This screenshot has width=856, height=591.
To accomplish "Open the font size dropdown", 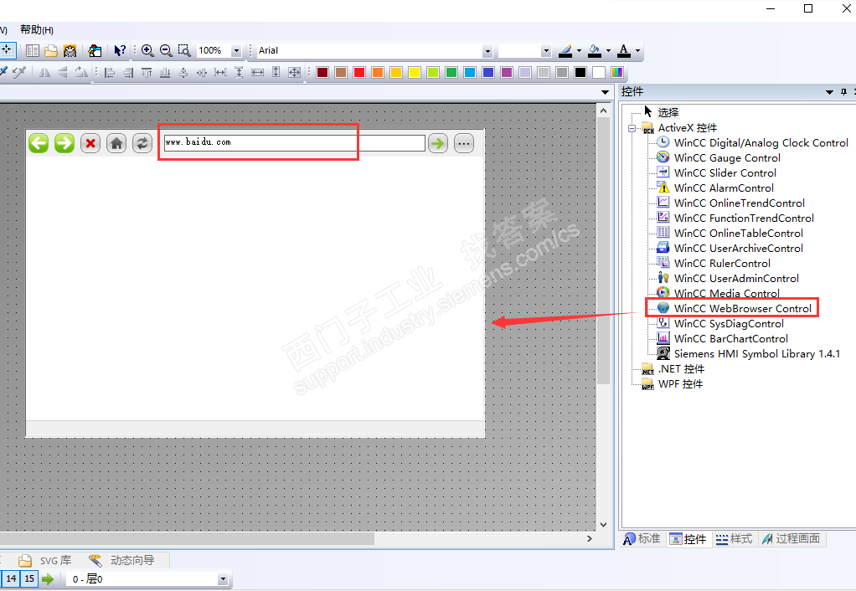I will [546, 51].
